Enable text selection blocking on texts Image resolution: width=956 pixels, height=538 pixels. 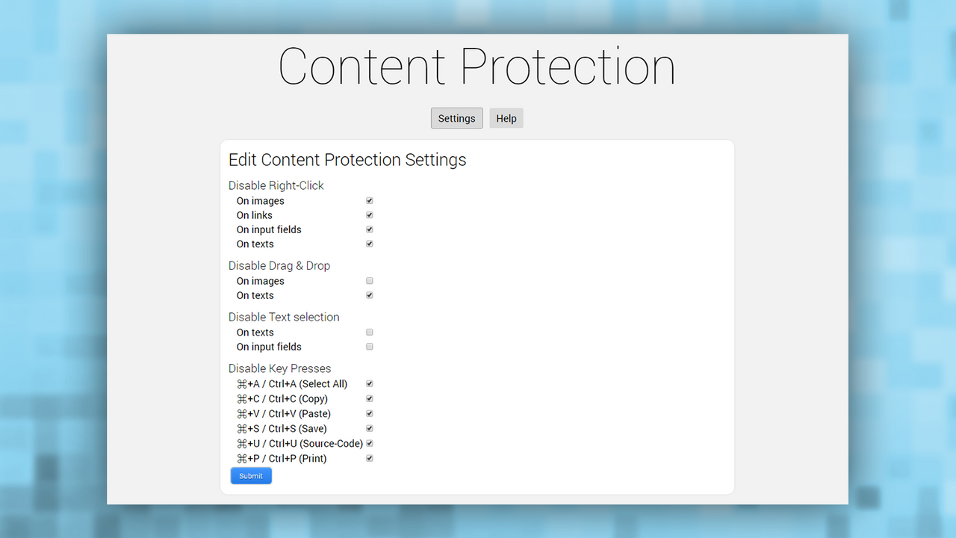point(369,332)
